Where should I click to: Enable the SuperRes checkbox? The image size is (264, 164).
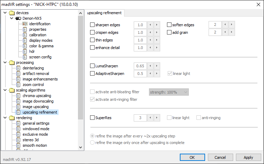tap(92, 118)
